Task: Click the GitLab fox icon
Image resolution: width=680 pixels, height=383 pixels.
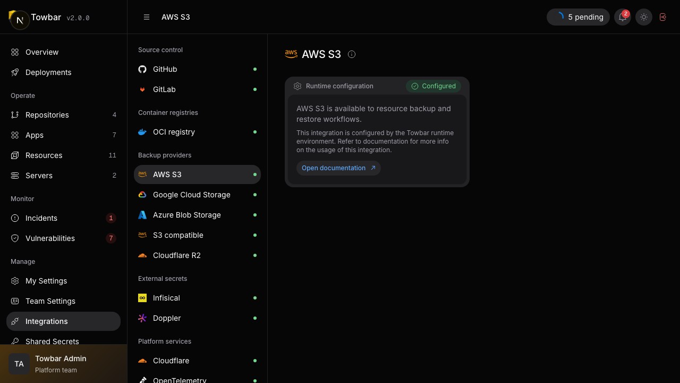Action: [x=142, y=89]
